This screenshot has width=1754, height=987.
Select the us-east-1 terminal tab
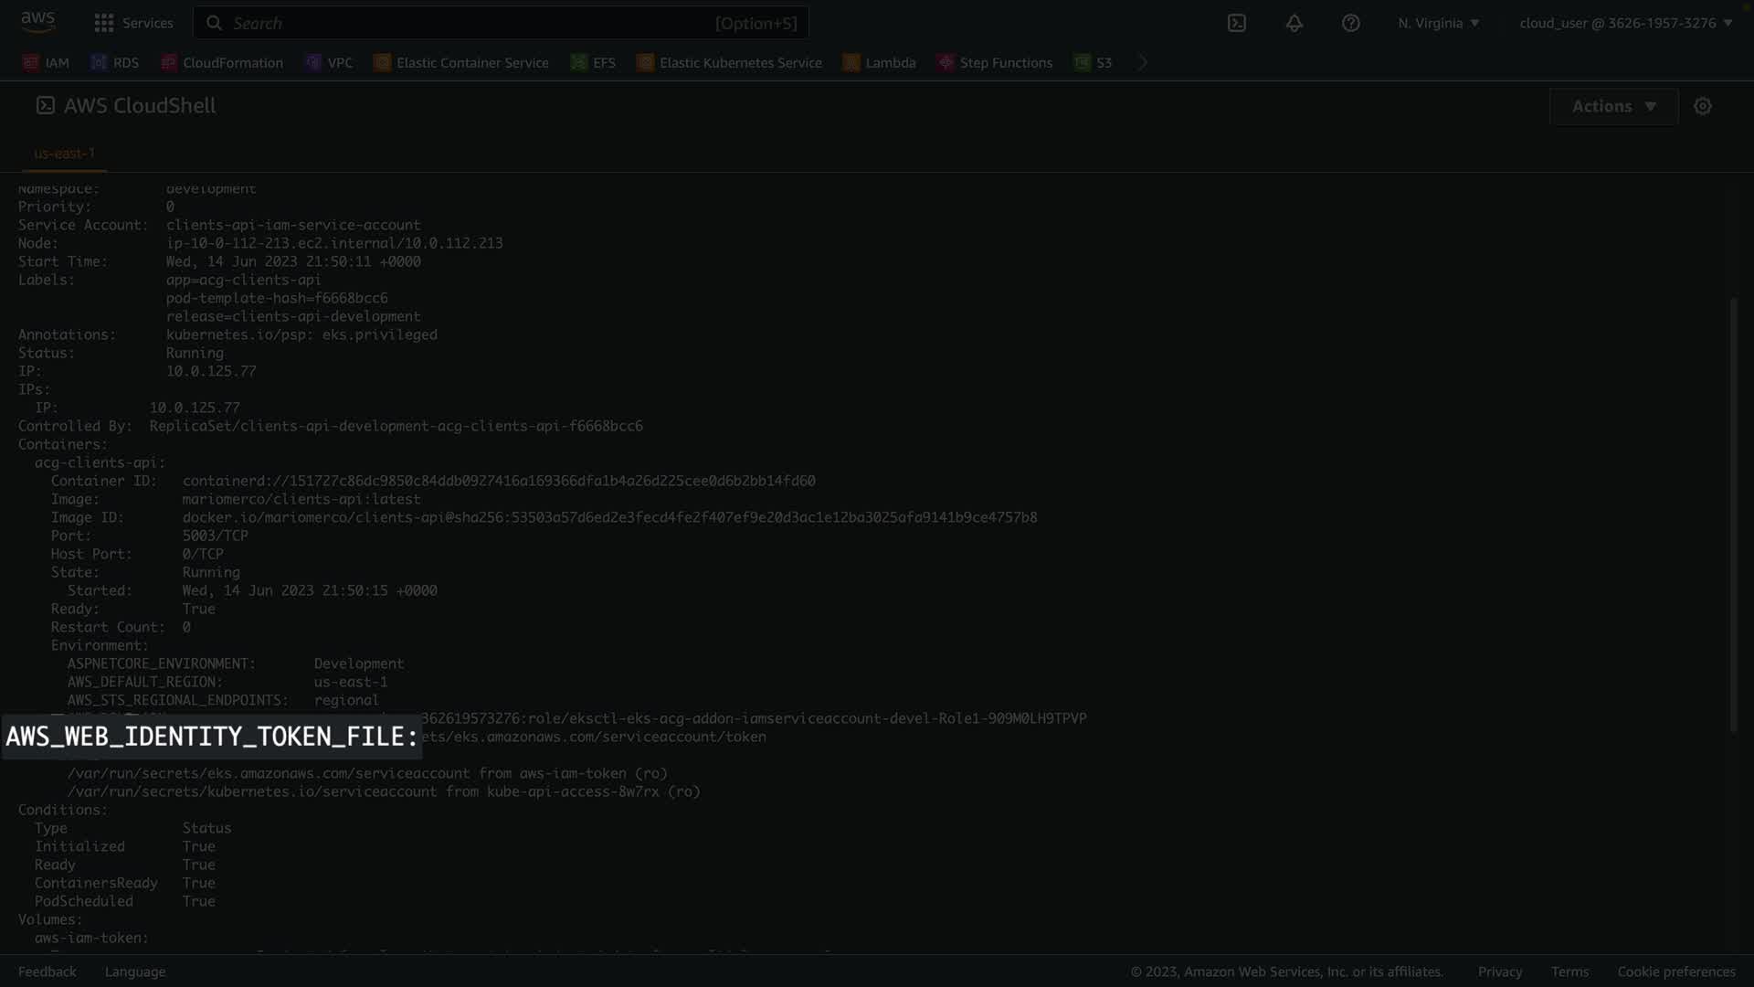64,153
